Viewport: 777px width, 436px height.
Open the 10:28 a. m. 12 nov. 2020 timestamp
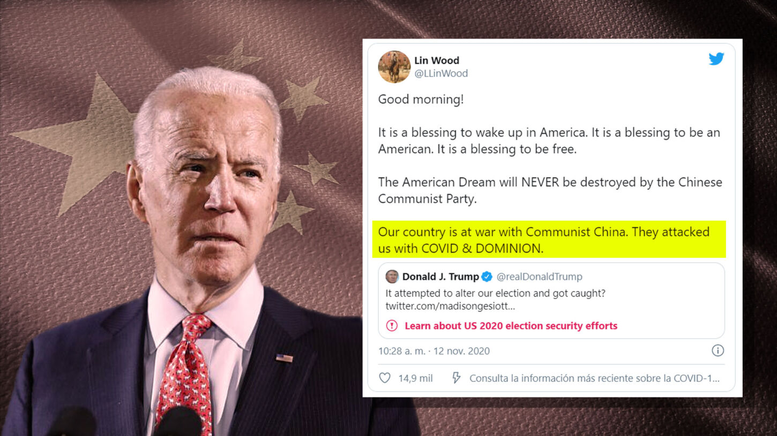434,351
